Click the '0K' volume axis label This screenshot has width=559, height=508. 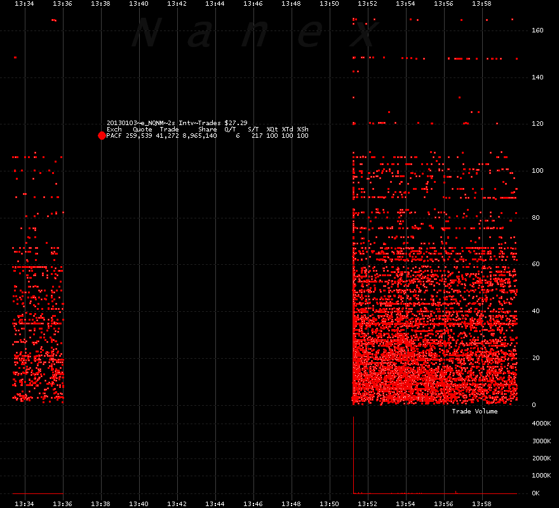point(535,493)
